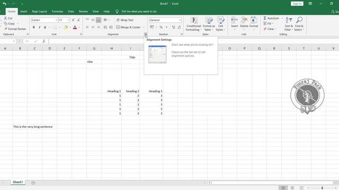
Task: Switch to Insert tab
Action: tap(24, 12)
